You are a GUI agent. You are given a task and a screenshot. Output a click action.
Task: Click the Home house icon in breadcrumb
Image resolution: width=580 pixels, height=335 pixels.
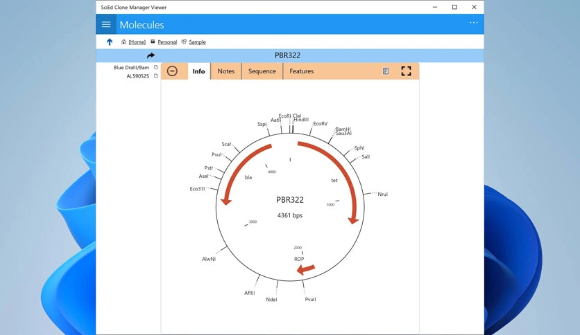[x=123, y=42]
